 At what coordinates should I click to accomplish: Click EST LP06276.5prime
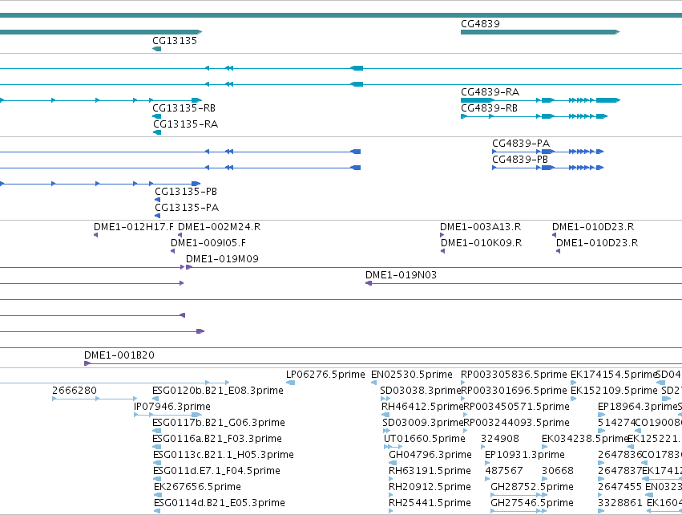pos(325,375)
